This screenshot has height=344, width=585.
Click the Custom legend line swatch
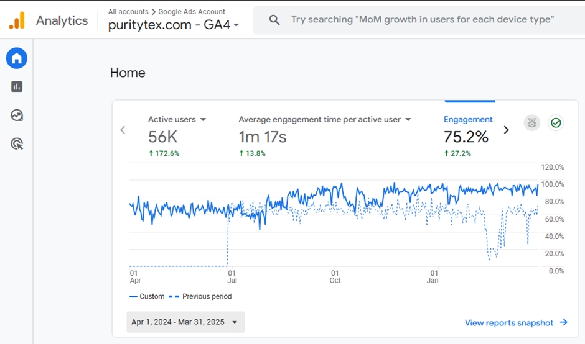tap(134, 297)
